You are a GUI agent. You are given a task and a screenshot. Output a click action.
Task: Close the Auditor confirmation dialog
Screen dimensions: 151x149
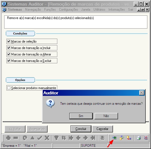point(142,93)
